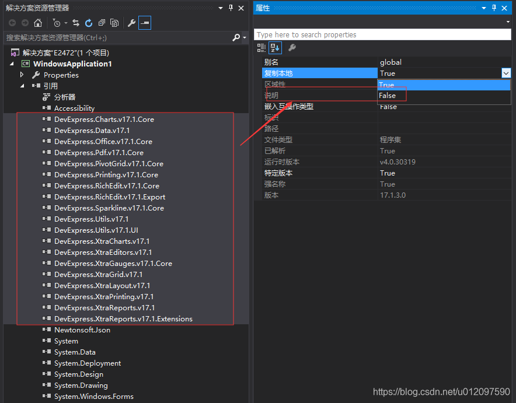The height and width of the screenshot is (403, 516).
Task: Select the WindowsApplication1 project
Action: pyautogui.click(x=72, y=64)
